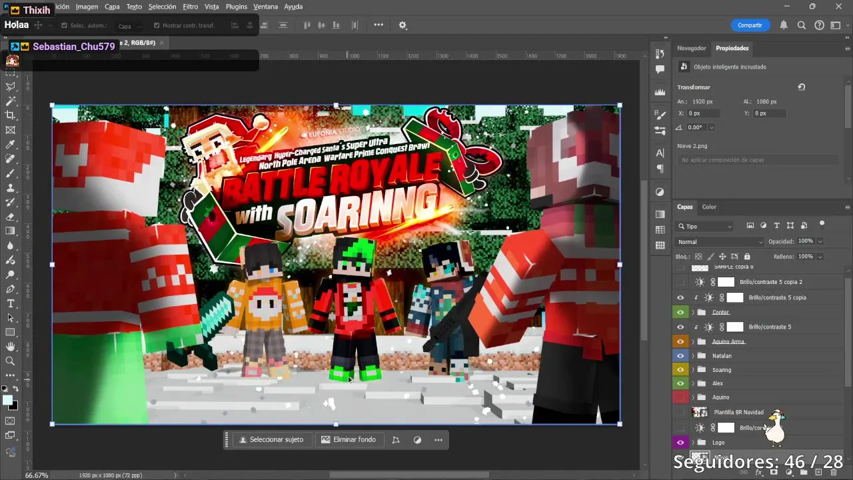Expand the Alex layer group
The width and height of the screenshot is (853, 480).
tap(693, 383)
